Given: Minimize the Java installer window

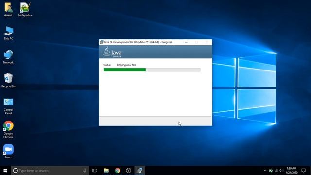Looking at the screenshot, I should 186,42.
